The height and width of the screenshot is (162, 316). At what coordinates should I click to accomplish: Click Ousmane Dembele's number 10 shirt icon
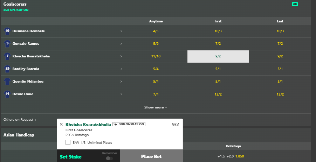(x=7, y=31)
